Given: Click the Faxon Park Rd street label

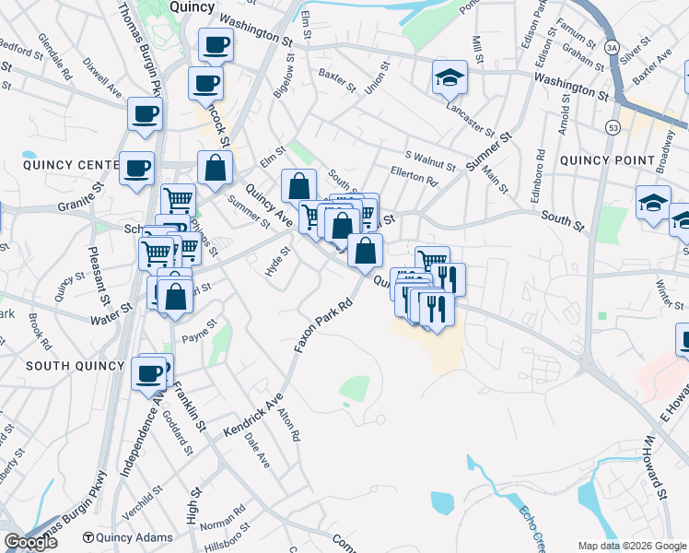Looking at the screenshot, I should coord(323,325).
